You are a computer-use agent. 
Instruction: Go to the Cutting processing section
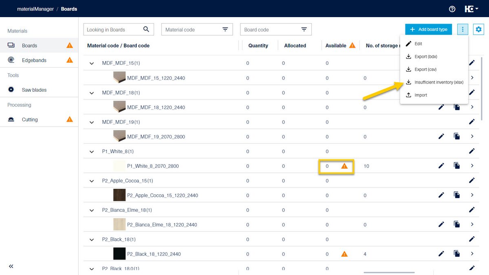[30, 119]
